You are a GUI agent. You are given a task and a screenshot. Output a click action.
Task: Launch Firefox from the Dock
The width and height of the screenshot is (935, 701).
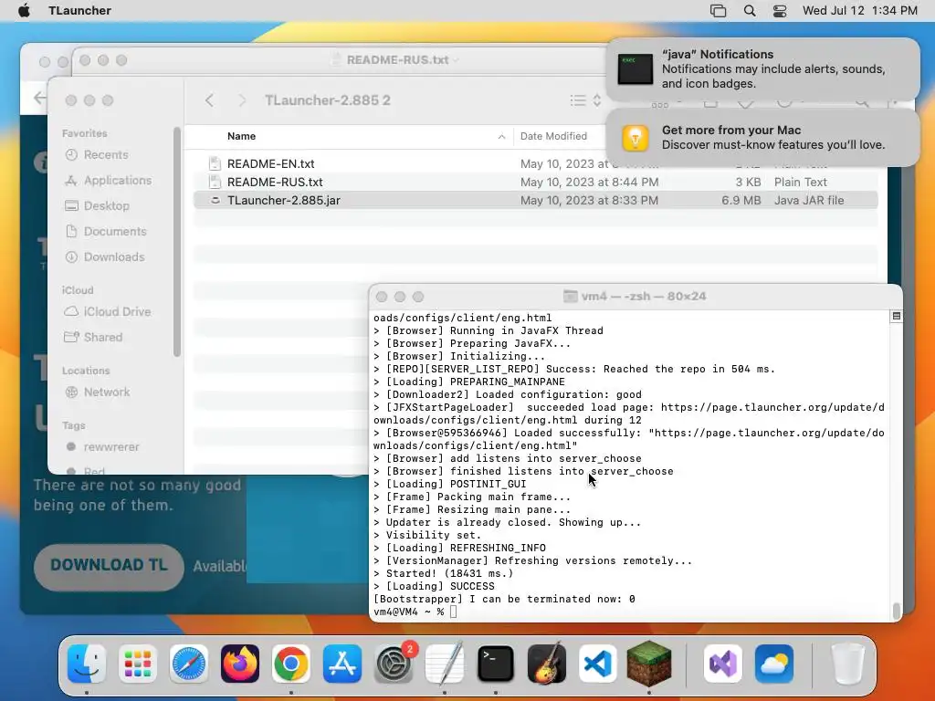point(240,664)
